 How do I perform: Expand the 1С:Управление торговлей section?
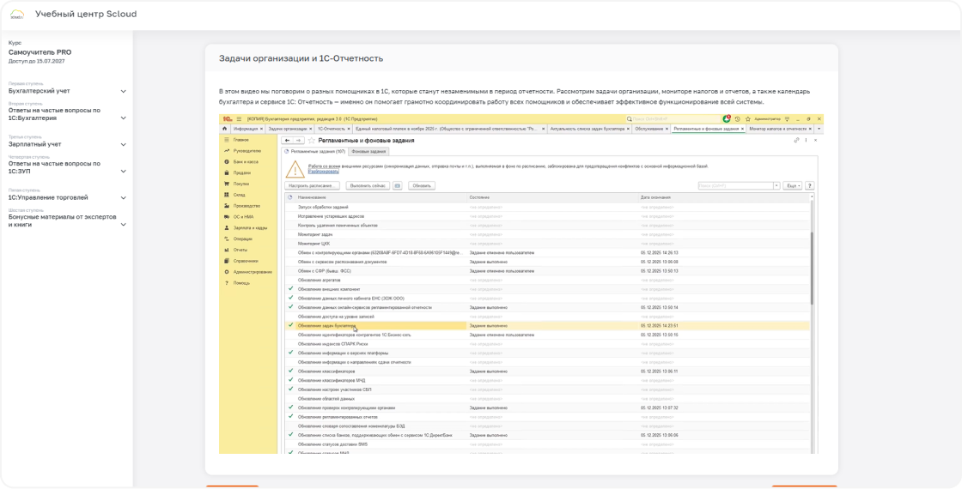(x=124, y=198)
